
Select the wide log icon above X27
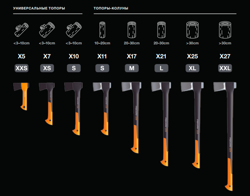coord(225,29)
